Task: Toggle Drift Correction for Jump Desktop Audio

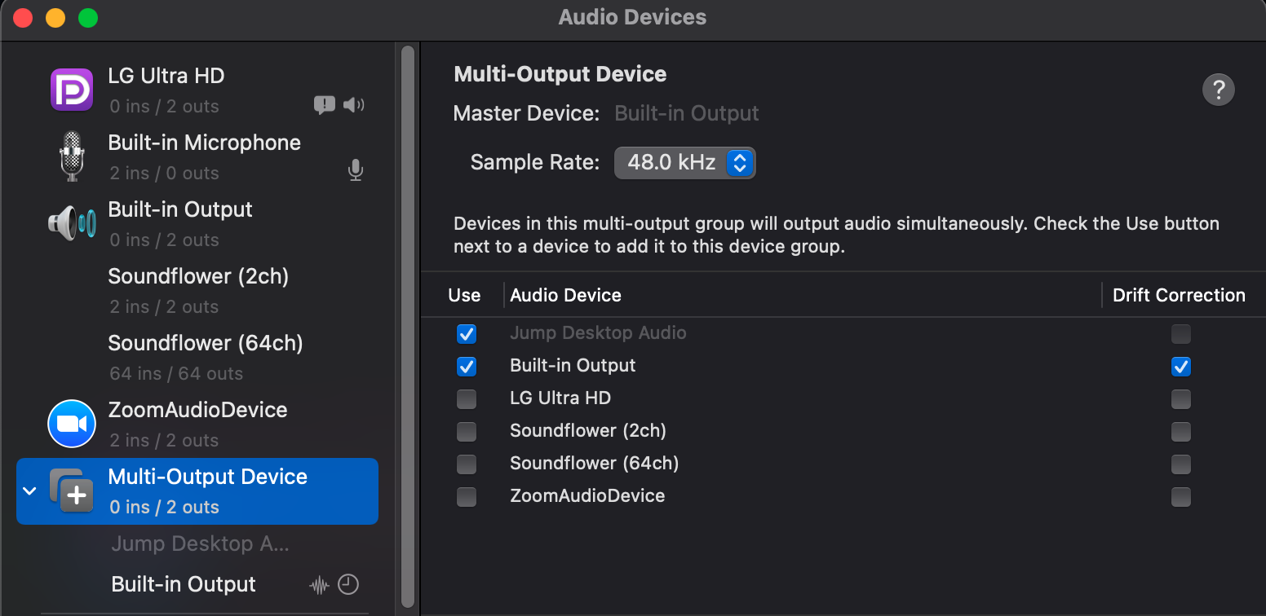Action: tap(1181, 334)
